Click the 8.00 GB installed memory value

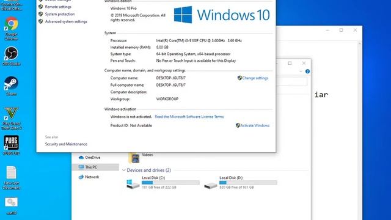[x=162, y=47]
